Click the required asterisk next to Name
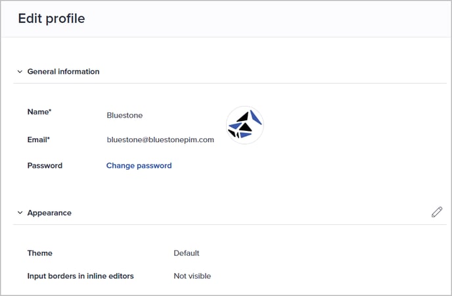Viewport: 452px width, 296px height. click(50, 111)
